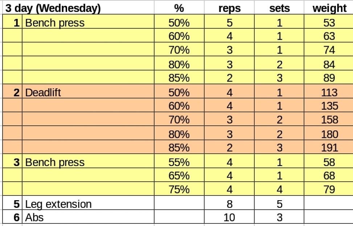
Task: Select the 75% percentage cell
Action: (179, 190)
